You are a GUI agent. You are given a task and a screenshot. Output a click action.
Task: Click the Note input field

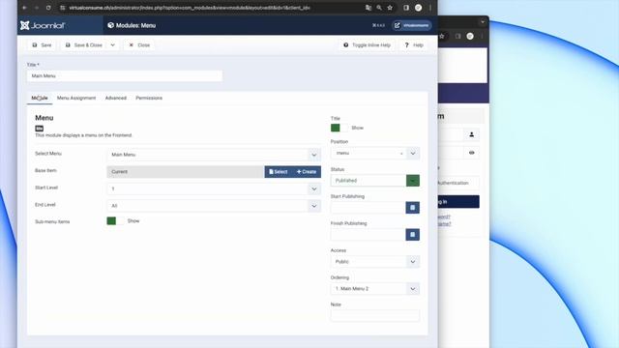375,316
